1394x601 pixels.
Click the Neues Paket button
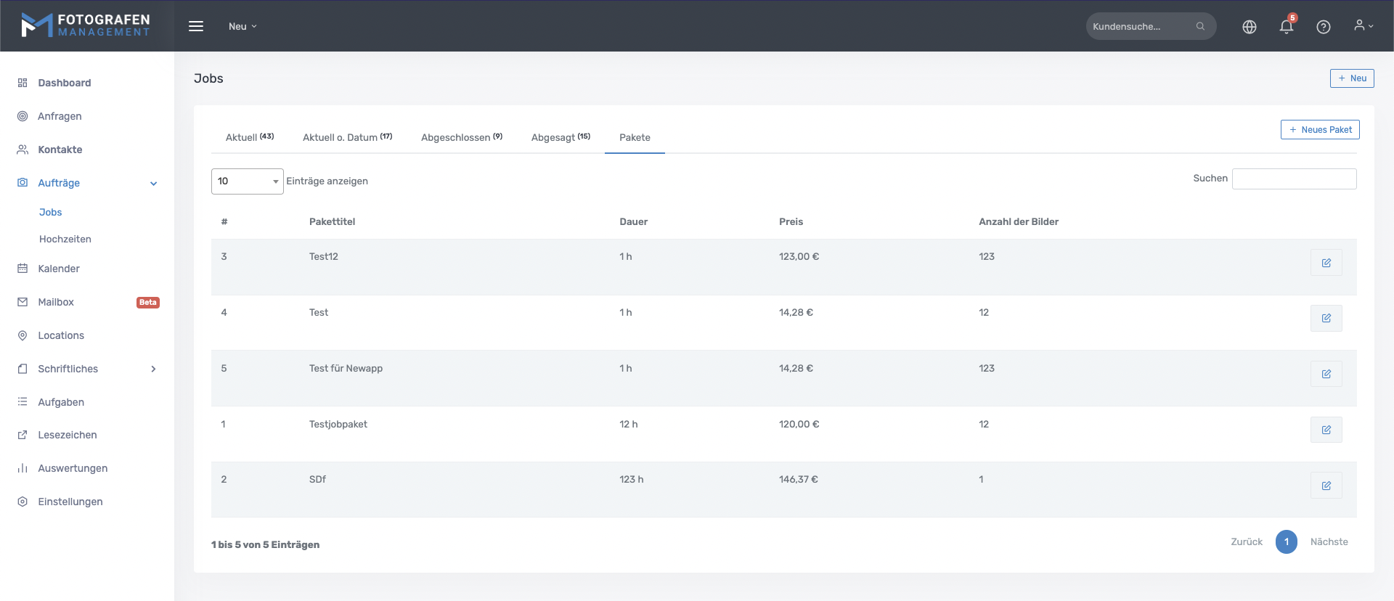1319,130
